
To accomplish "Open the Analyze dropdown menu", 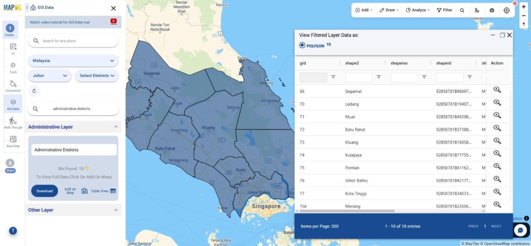I will tap(417, 10).
